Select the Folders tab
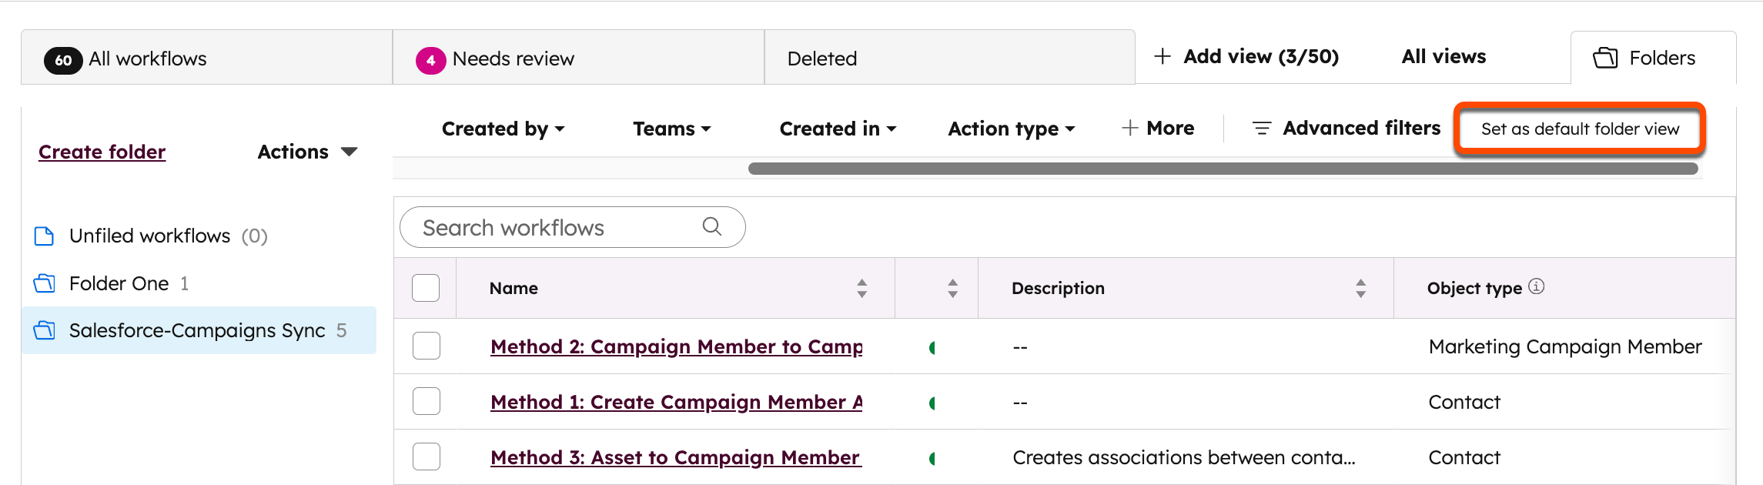Viewport: 1763px width, 485px height. [x=1653, y=58]
